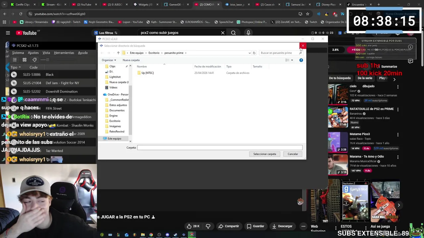Expand the chevron after Este equipo breadcrumb
The image size is (424, 238).
[x=146, y=53]
